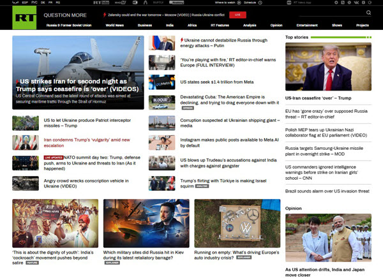Open 'US-Iran ceasefire over – Trump' headline

318,98
